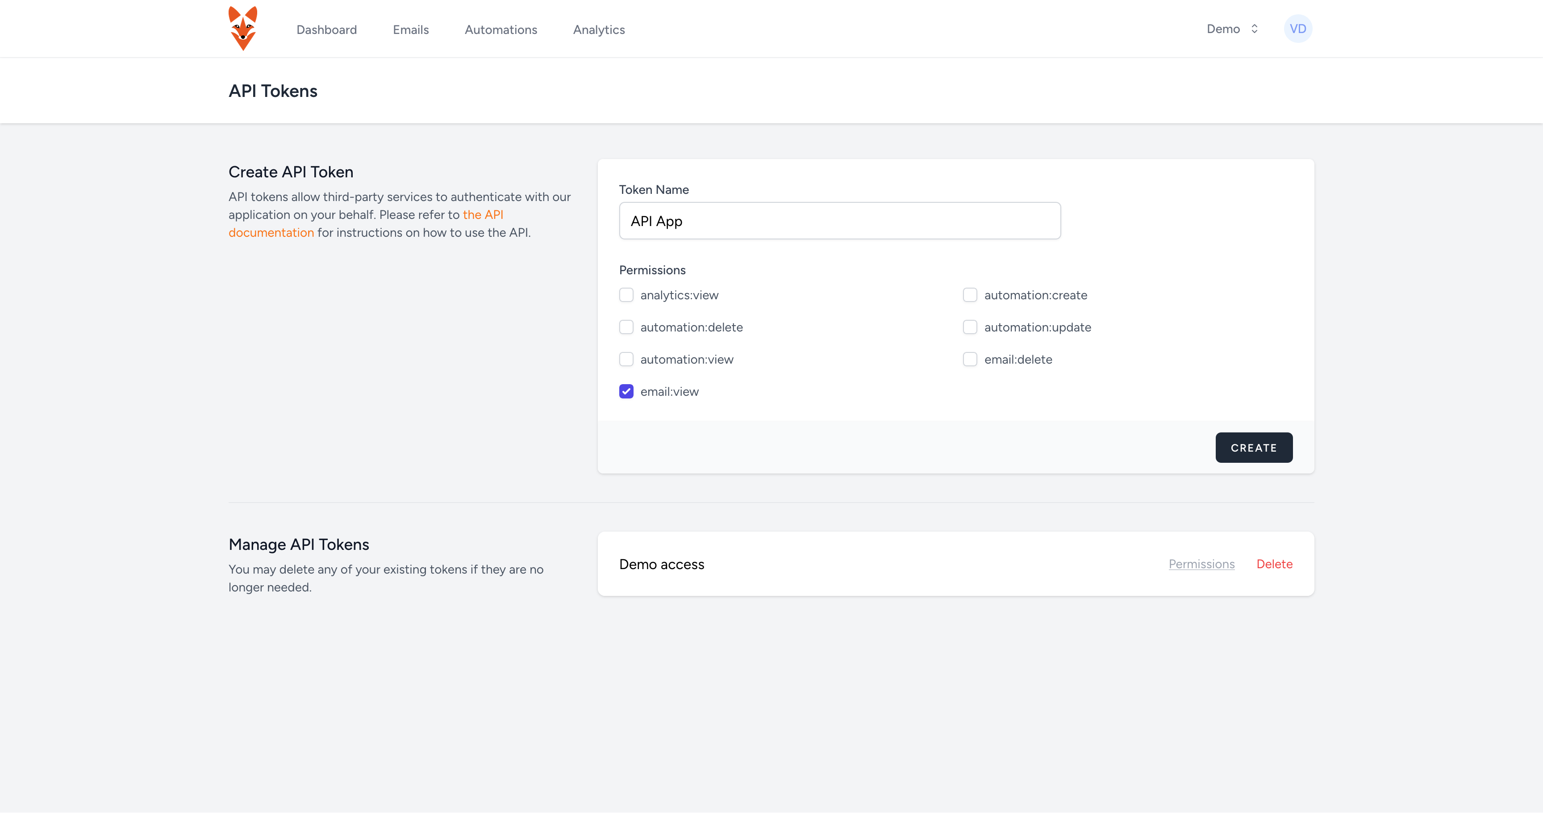Navigate to the Dashboard tab
The image size is (1543, 813).
click(326, 29)
